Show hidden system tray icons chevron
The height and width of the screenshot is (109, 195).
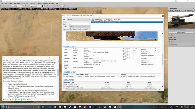pos(175,107)
